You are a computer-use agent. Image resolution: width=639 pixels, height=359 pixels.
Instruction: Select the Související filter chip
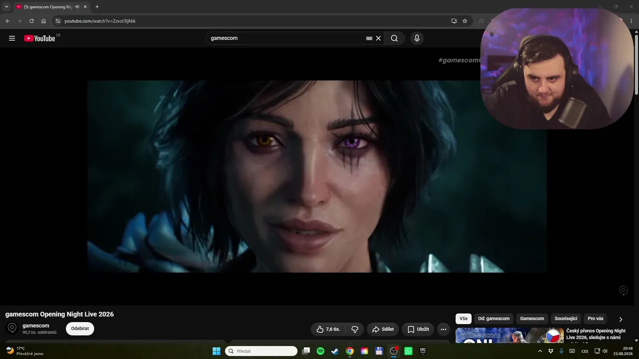pos(566,319)
